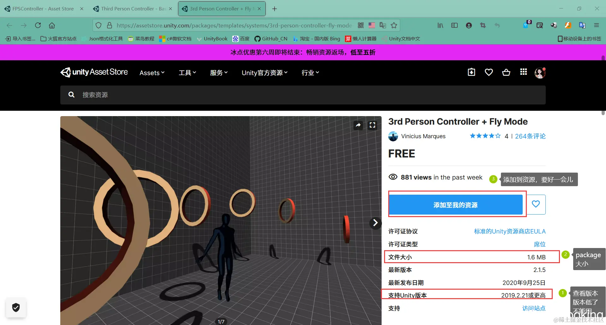Screen dimensions: 606x325
Task: Open the Json格式化工具 bookmark
Action: 102,38
